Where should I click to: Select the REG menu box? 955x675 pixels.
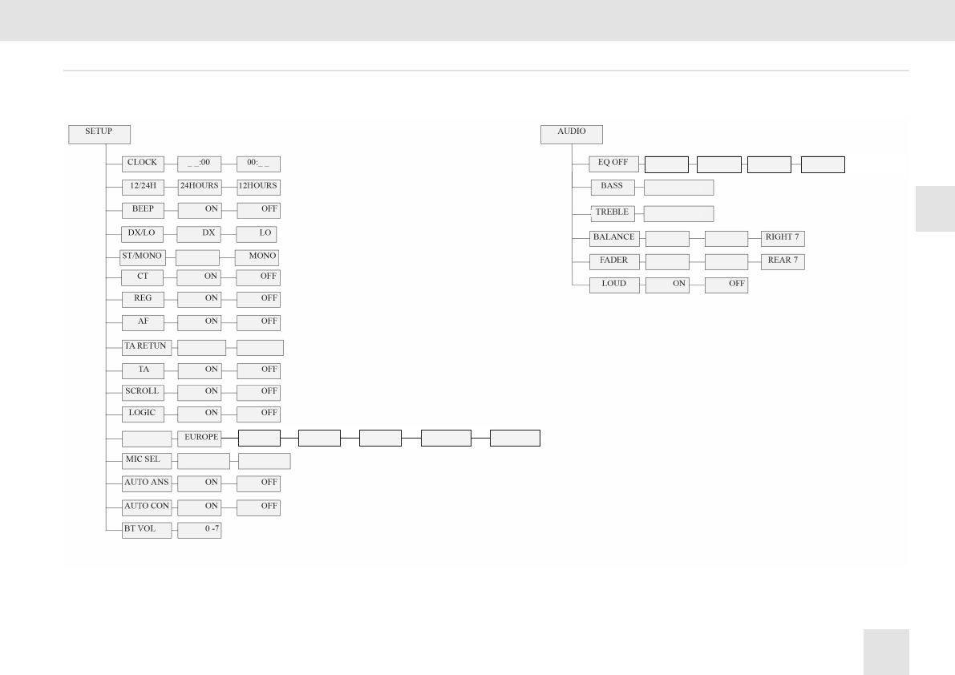pyautogui.click(x=143, y=300)
